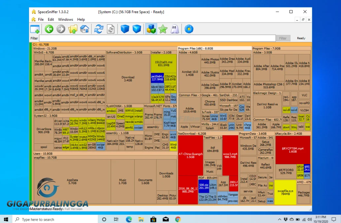Launch Microsoft Edge from the taskbar
341x223 pixels.
click(x=129, y=219)
